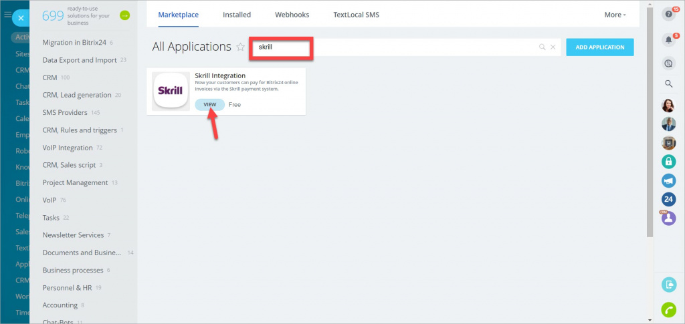
Task: Select the VoIP Integration category
Action: coord(68,148)
